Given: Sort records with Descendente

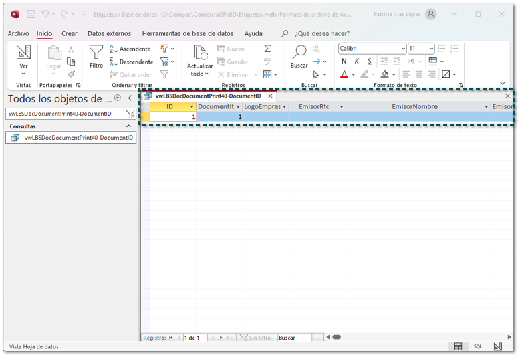Looking at the screenshot, I should tap(132, 62).
